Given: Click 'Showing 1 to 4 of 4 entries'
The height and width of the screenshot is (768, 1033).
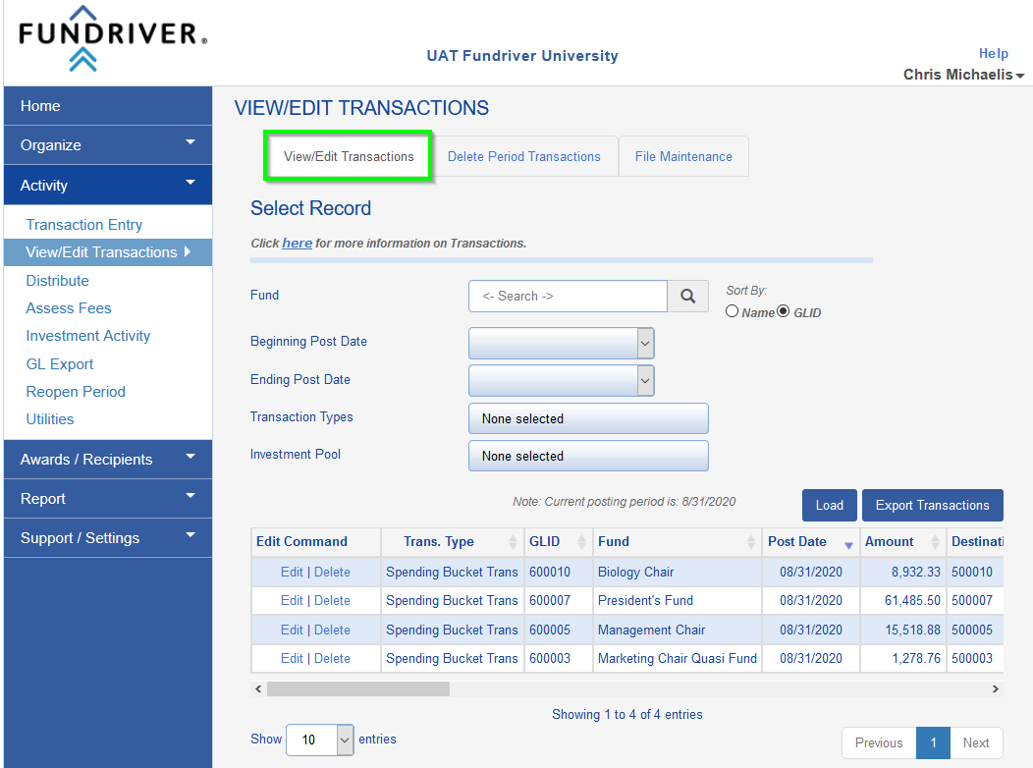Looking at the screenshot, I should click(627, 715).
